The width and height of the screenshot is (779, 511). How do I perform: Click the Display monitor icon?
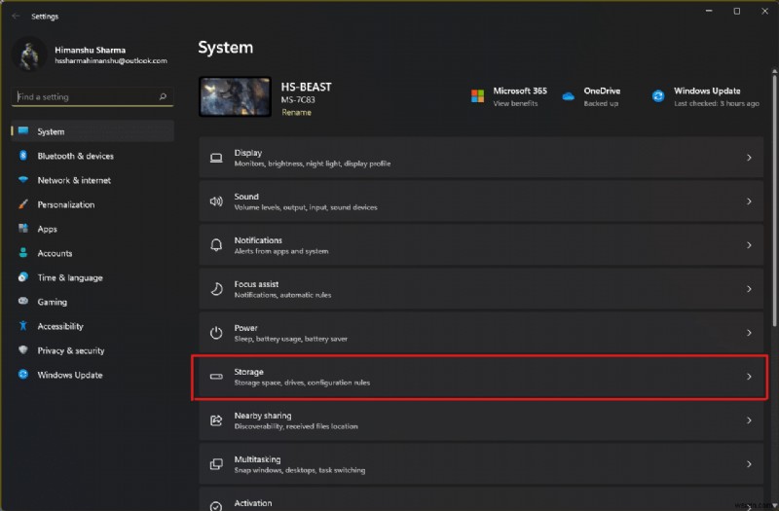(216, 158)
